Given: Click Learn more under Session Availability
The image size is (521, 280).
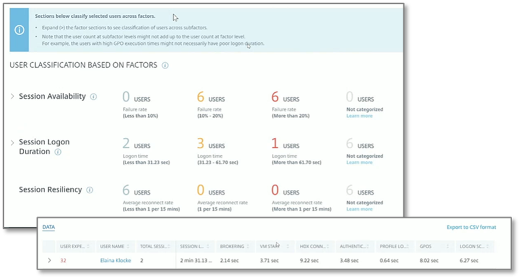Looking at the screenshot, I should (x=359, y=116).
